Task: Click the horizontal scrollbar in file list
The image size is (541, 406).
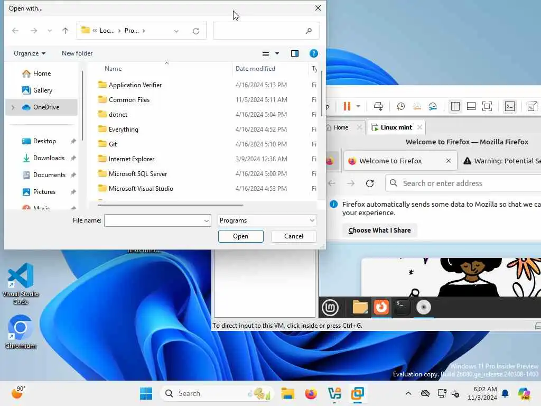Action: (x=171, y=205)
